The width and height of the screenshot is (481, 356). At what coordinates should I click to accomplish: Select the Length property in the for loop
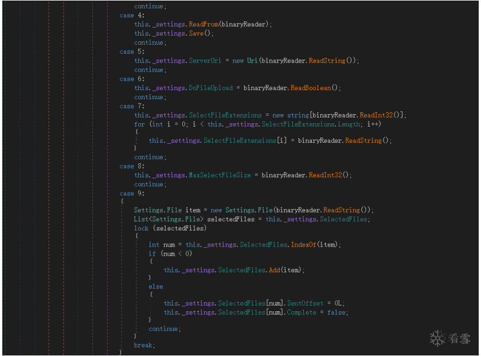pyautogui.click(x=349, y=124)
